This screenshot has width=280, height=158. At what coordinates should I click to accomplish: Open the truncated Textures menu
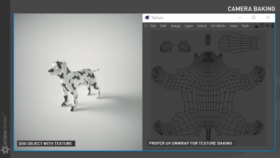(x=245, y=26)
